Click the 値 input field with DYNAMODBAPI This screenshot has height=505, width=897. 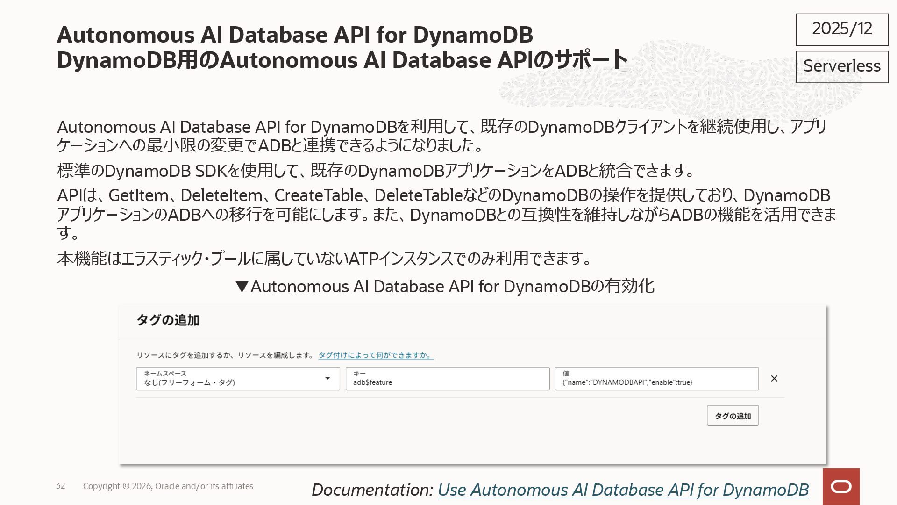pyautogui.click(x=656, y=379)
